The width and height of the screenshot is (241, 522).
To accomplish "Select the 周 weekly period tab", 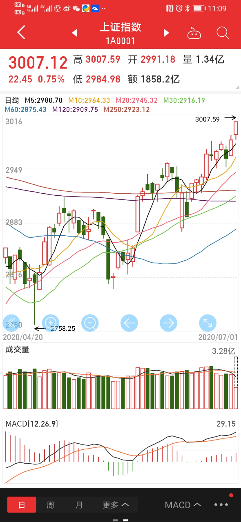I will pos(50,505).
